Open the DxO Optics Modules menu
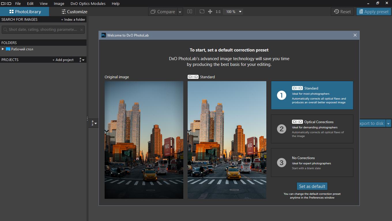This screenshot has height=221, width=392. 88,3
